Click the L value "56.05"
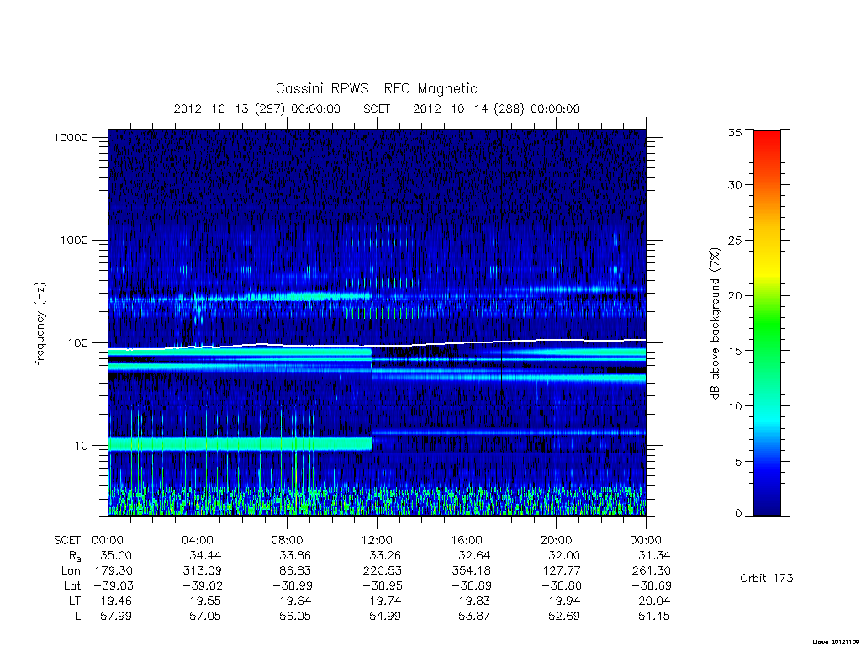 (x=295, y=617)
